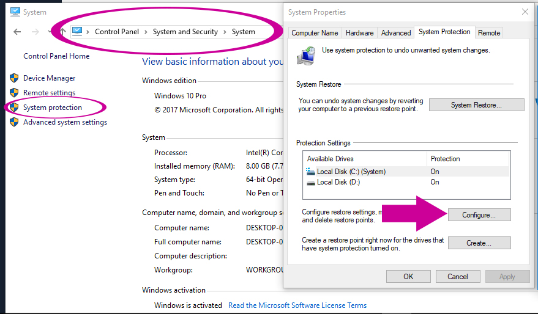This screenshot has width=538, height=314.
Task: Expand chevron after Control Panel breadcrumb
Action: [x=146, y=32]
